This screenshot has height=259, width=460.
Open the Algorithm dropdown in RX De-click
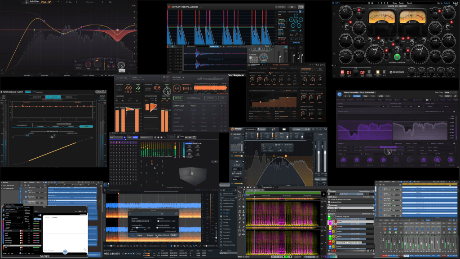tap(141, 221)
